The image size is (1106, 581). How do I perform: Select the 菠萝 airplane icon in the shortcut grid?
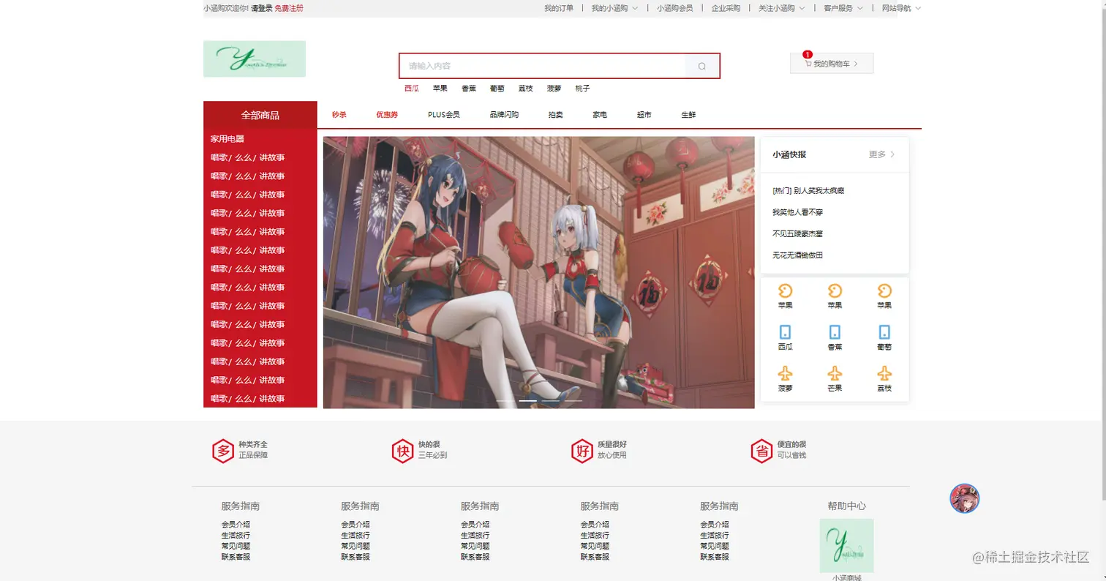786,373
